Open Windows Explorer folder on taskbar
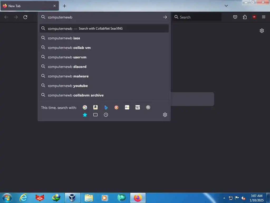This screenshot has height=203, width=270. [89, 198]
